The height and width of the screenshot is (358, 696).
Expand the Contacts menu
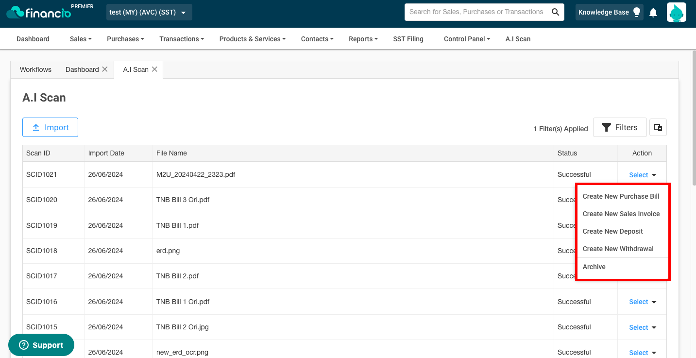pyautogui.click(x=317, y=39)
